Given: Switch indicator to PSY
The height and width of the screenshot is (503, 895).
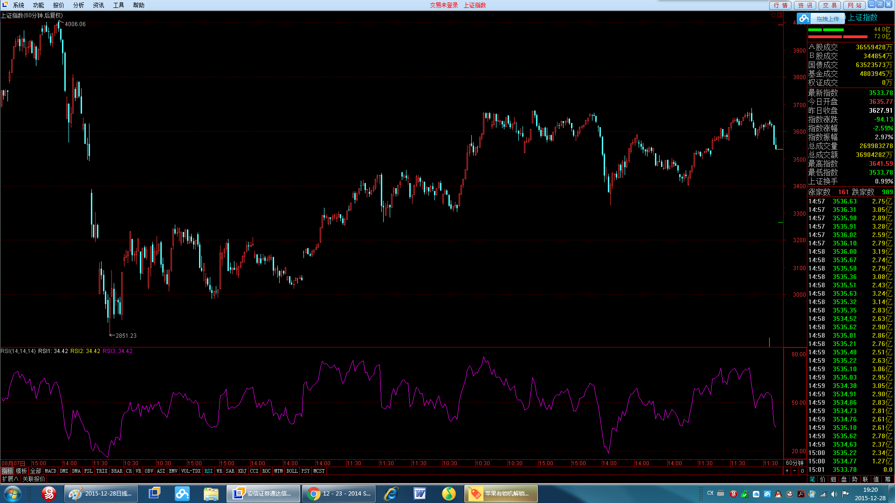Looking at the screenshot, I should [x=306, y=471].
